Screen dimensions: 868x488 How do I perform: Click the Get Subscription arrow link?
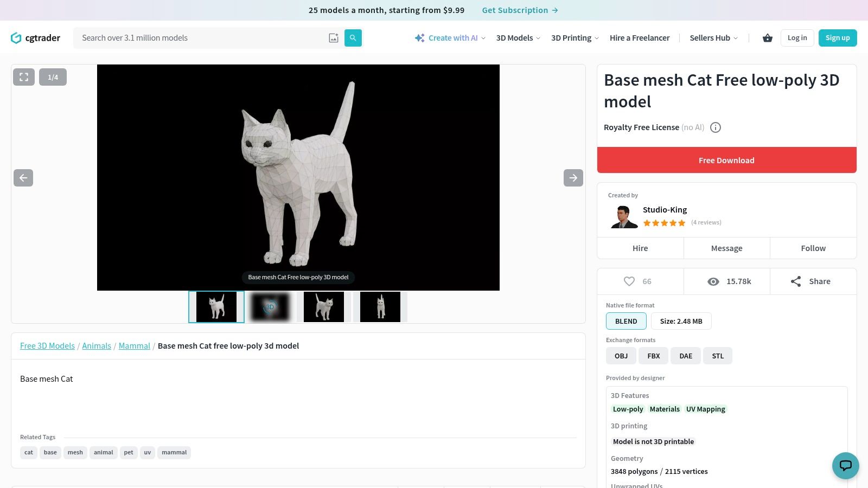pos(520,10)
